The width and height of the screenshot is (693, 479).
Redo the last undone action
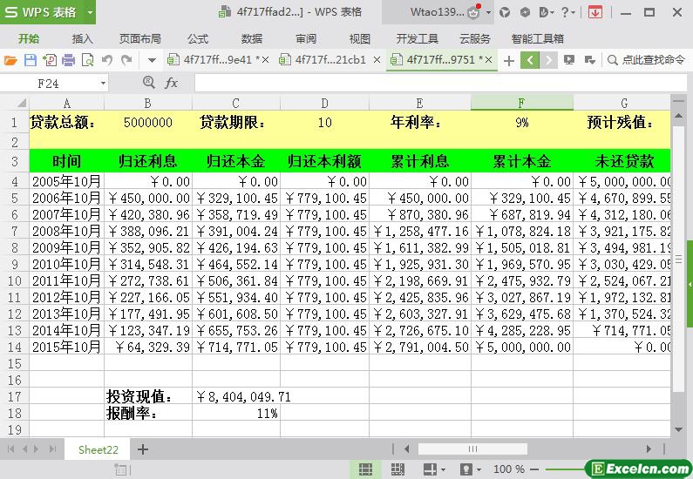tap(126, 59)
